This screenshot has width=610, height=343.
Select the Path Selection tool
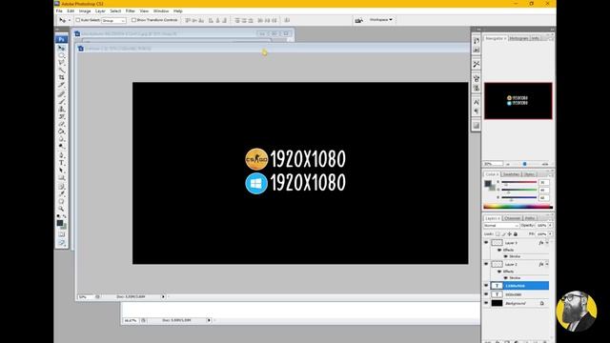click(61, 171)
